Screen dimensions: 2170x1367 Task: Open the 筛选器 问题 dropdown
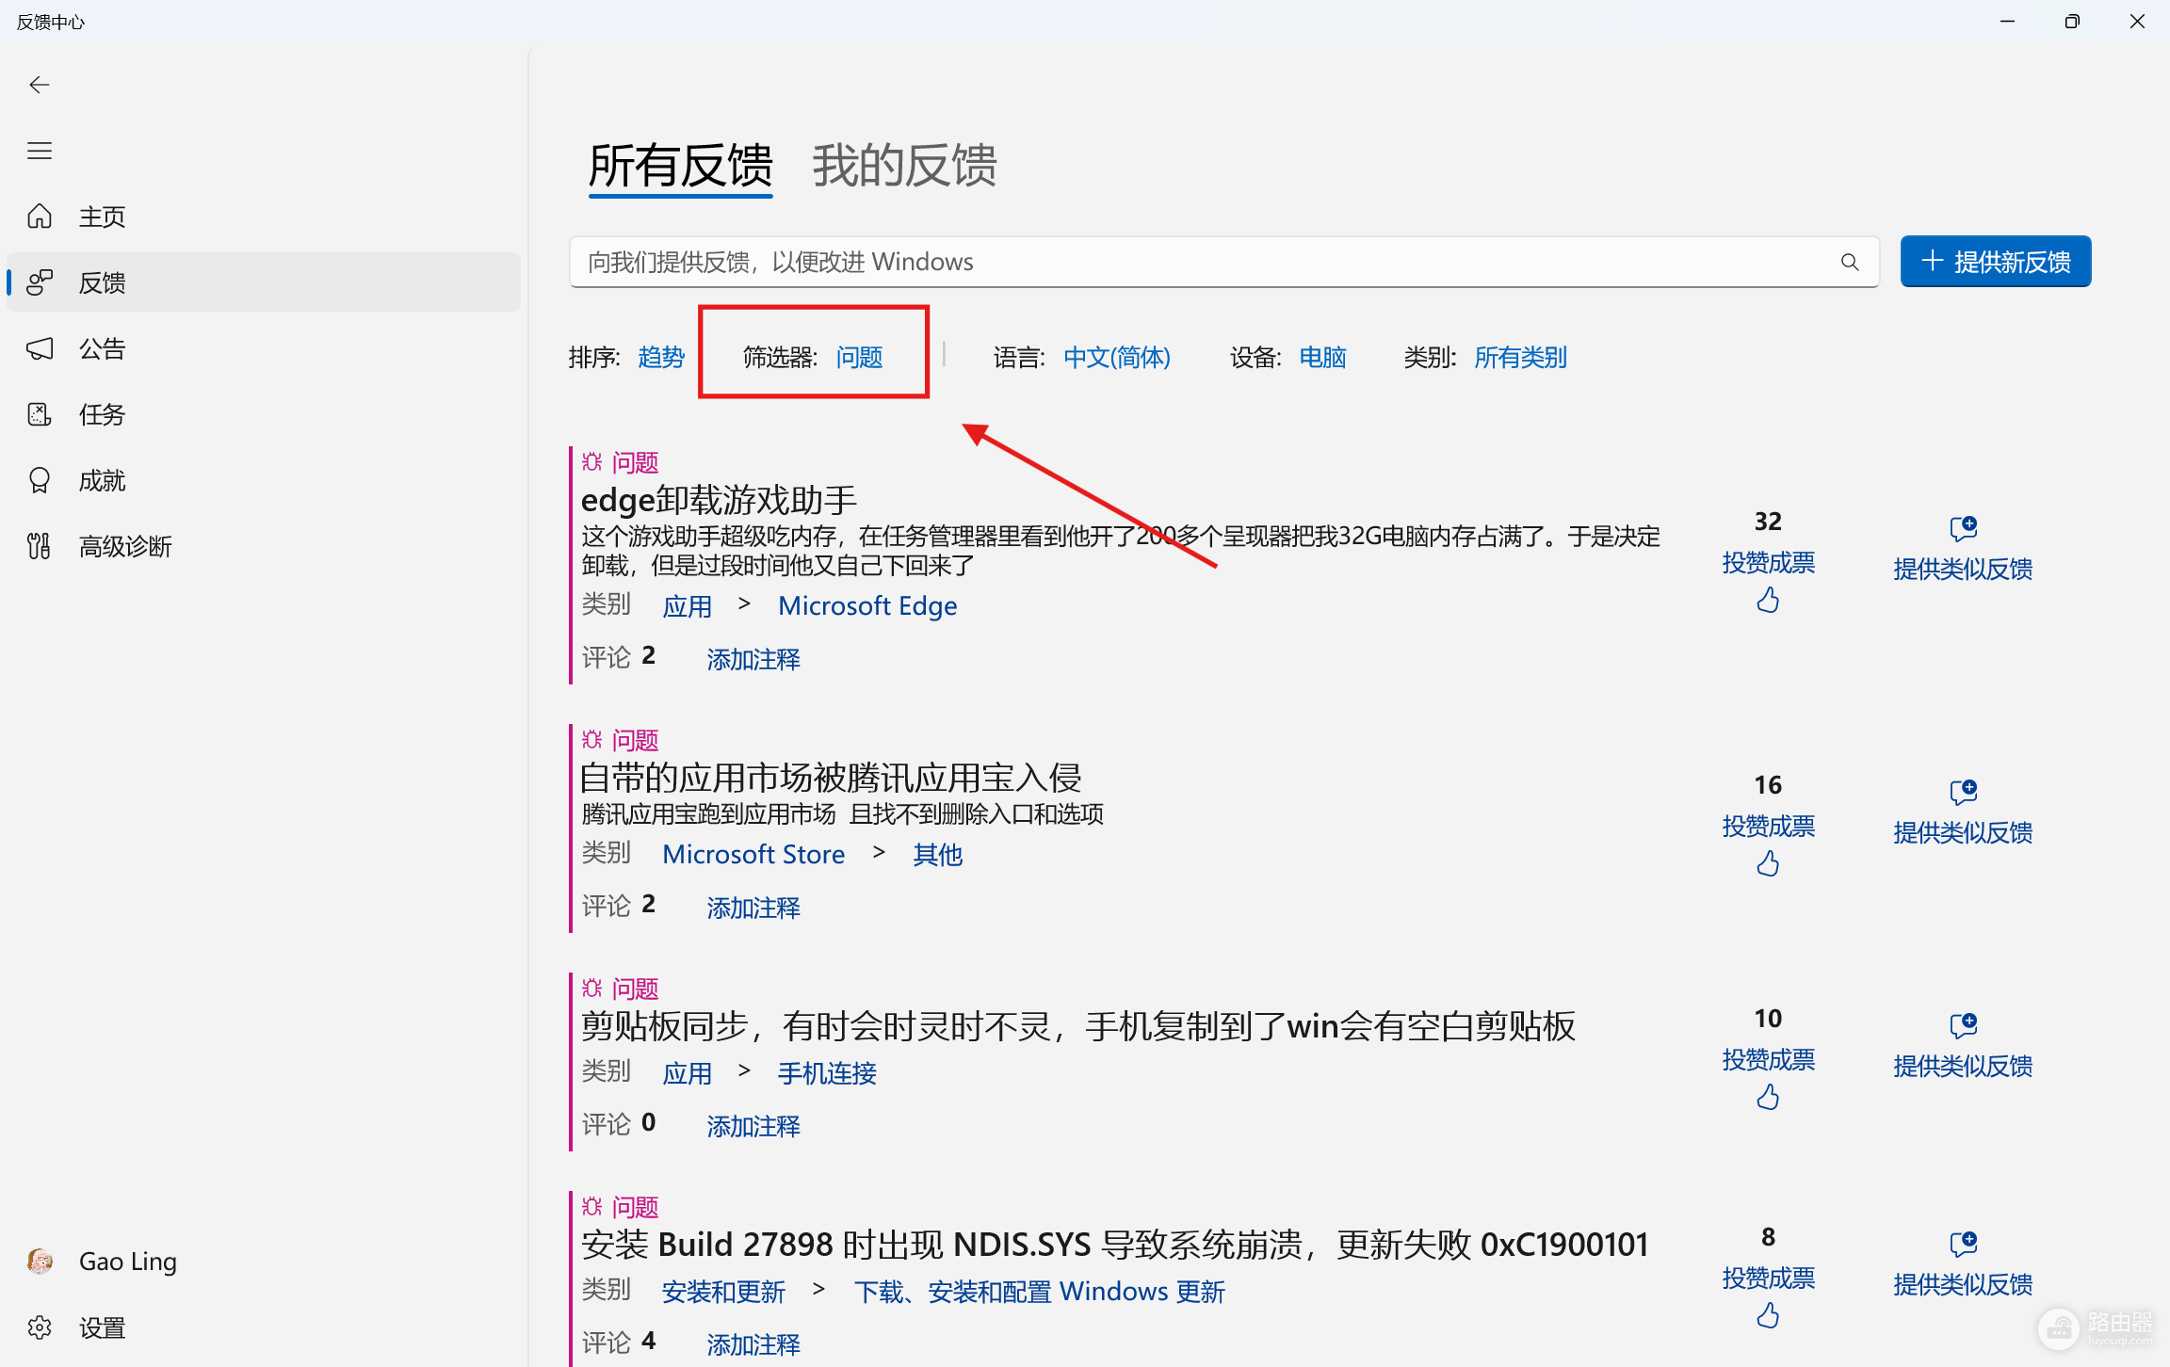coord(859,357)
